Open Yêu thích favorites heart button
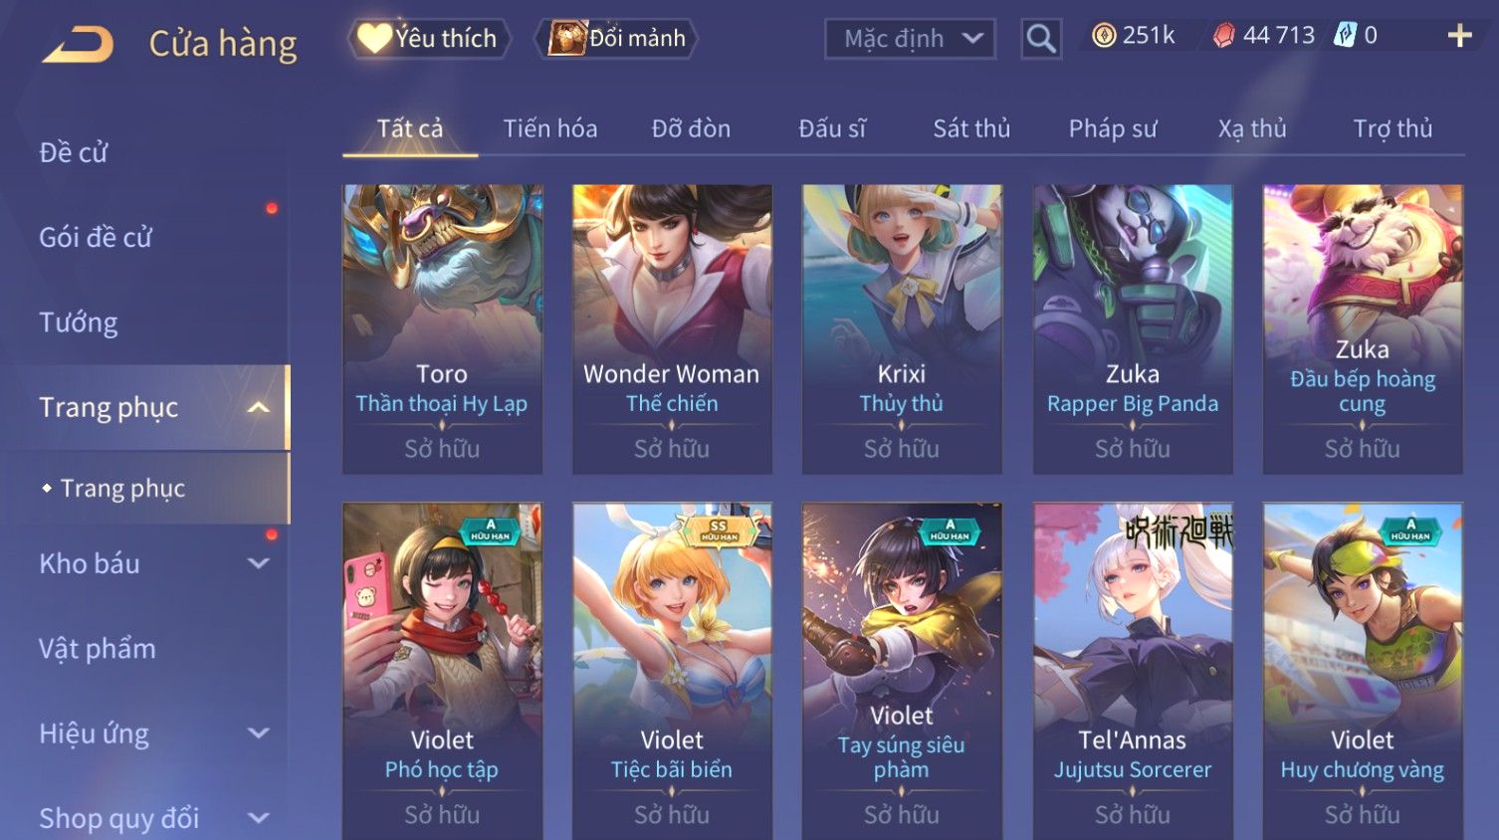1499x840 pixels. [429, 39]
